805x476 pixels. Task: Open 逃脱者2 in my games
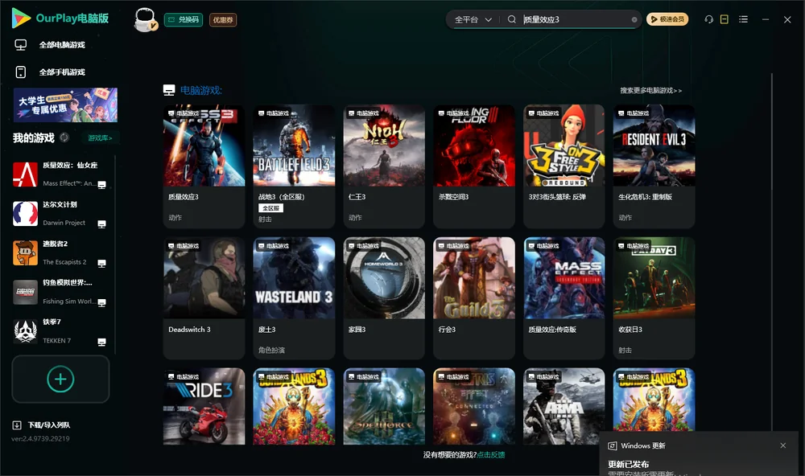click(x=61, y=252)
